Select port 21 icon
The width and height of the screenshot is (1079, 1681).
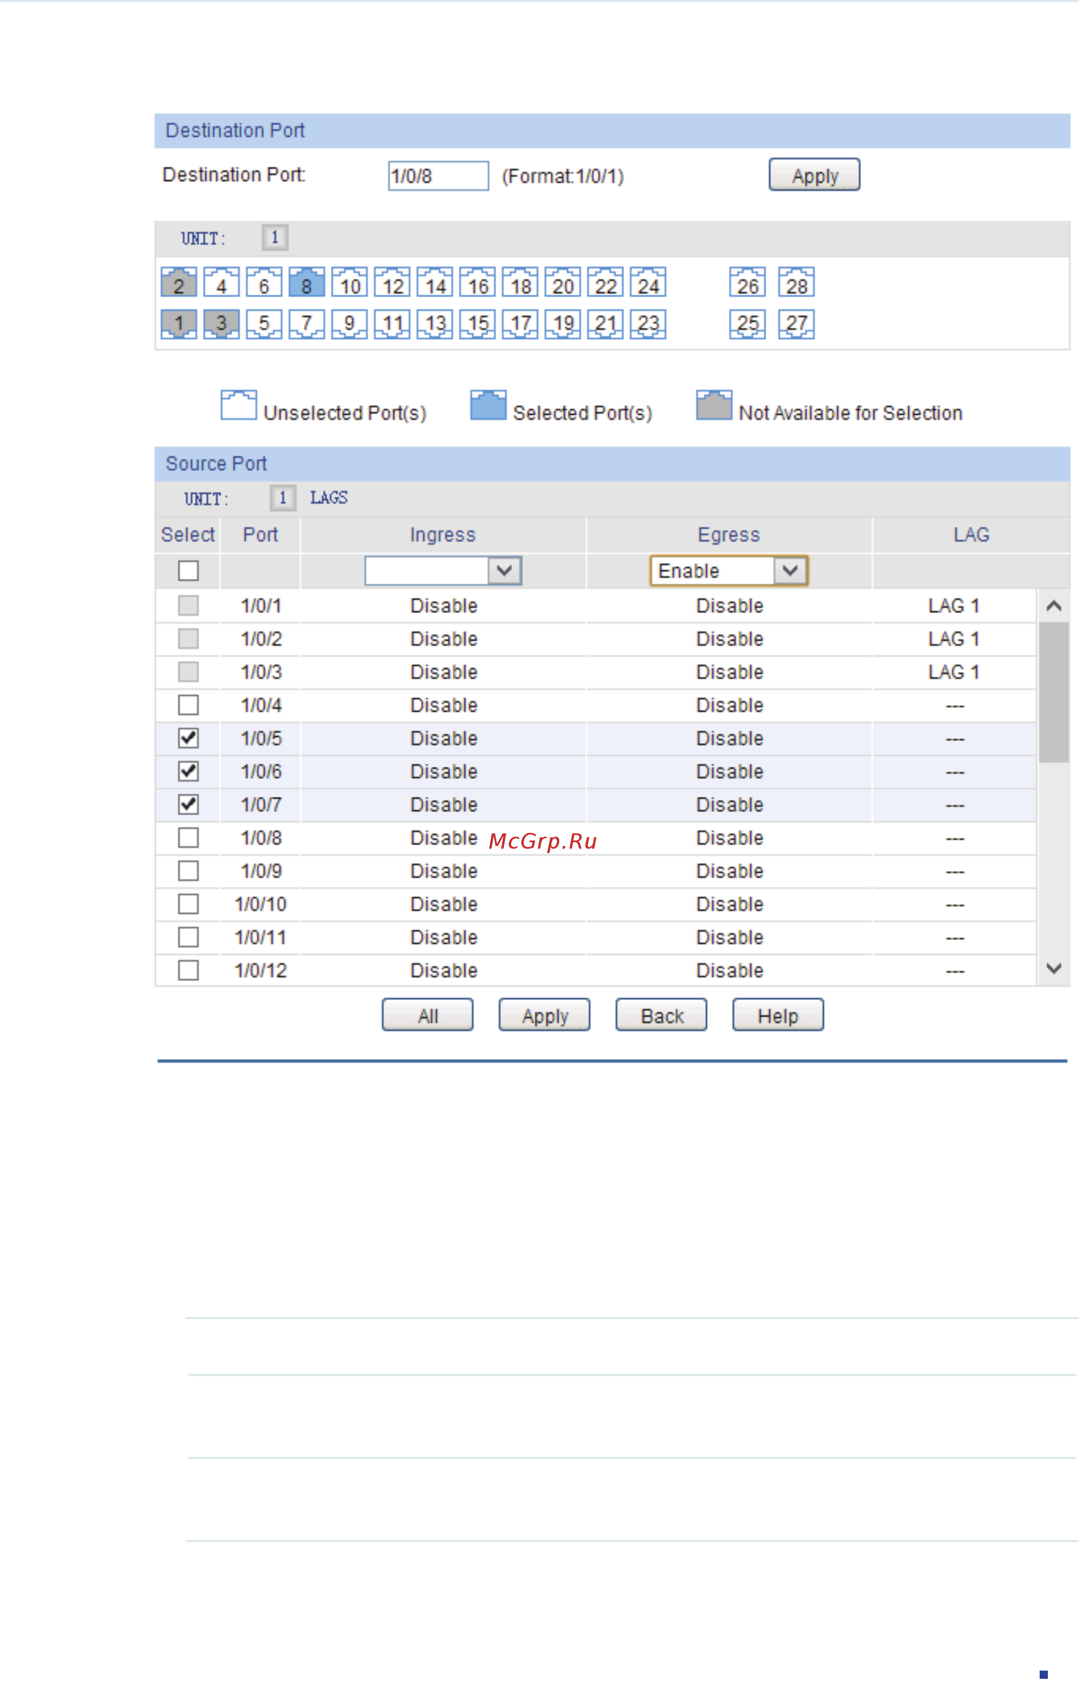click(606, 324)
